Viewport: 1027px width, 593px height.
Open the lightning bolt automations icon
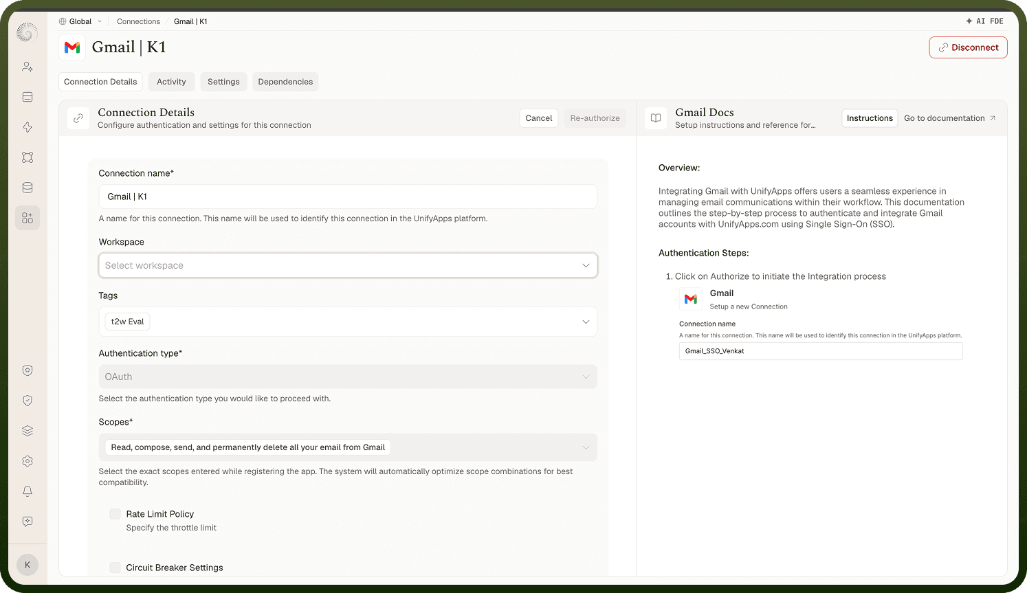click(27, 127)
